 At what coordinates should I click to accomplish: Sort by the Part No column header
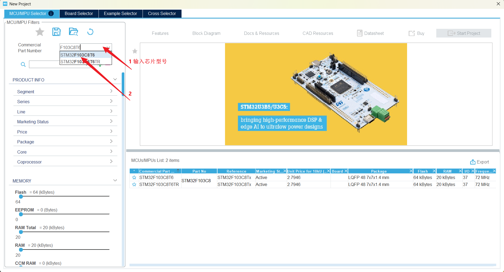tap(199, 171)
